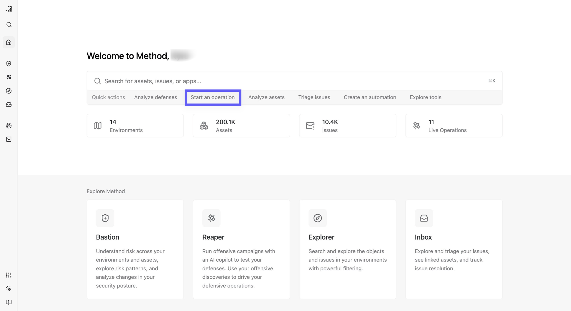Screen dimensions: 571x311
Task: Select the Analyze defenses quick action
Action: (x=155, y=97)
